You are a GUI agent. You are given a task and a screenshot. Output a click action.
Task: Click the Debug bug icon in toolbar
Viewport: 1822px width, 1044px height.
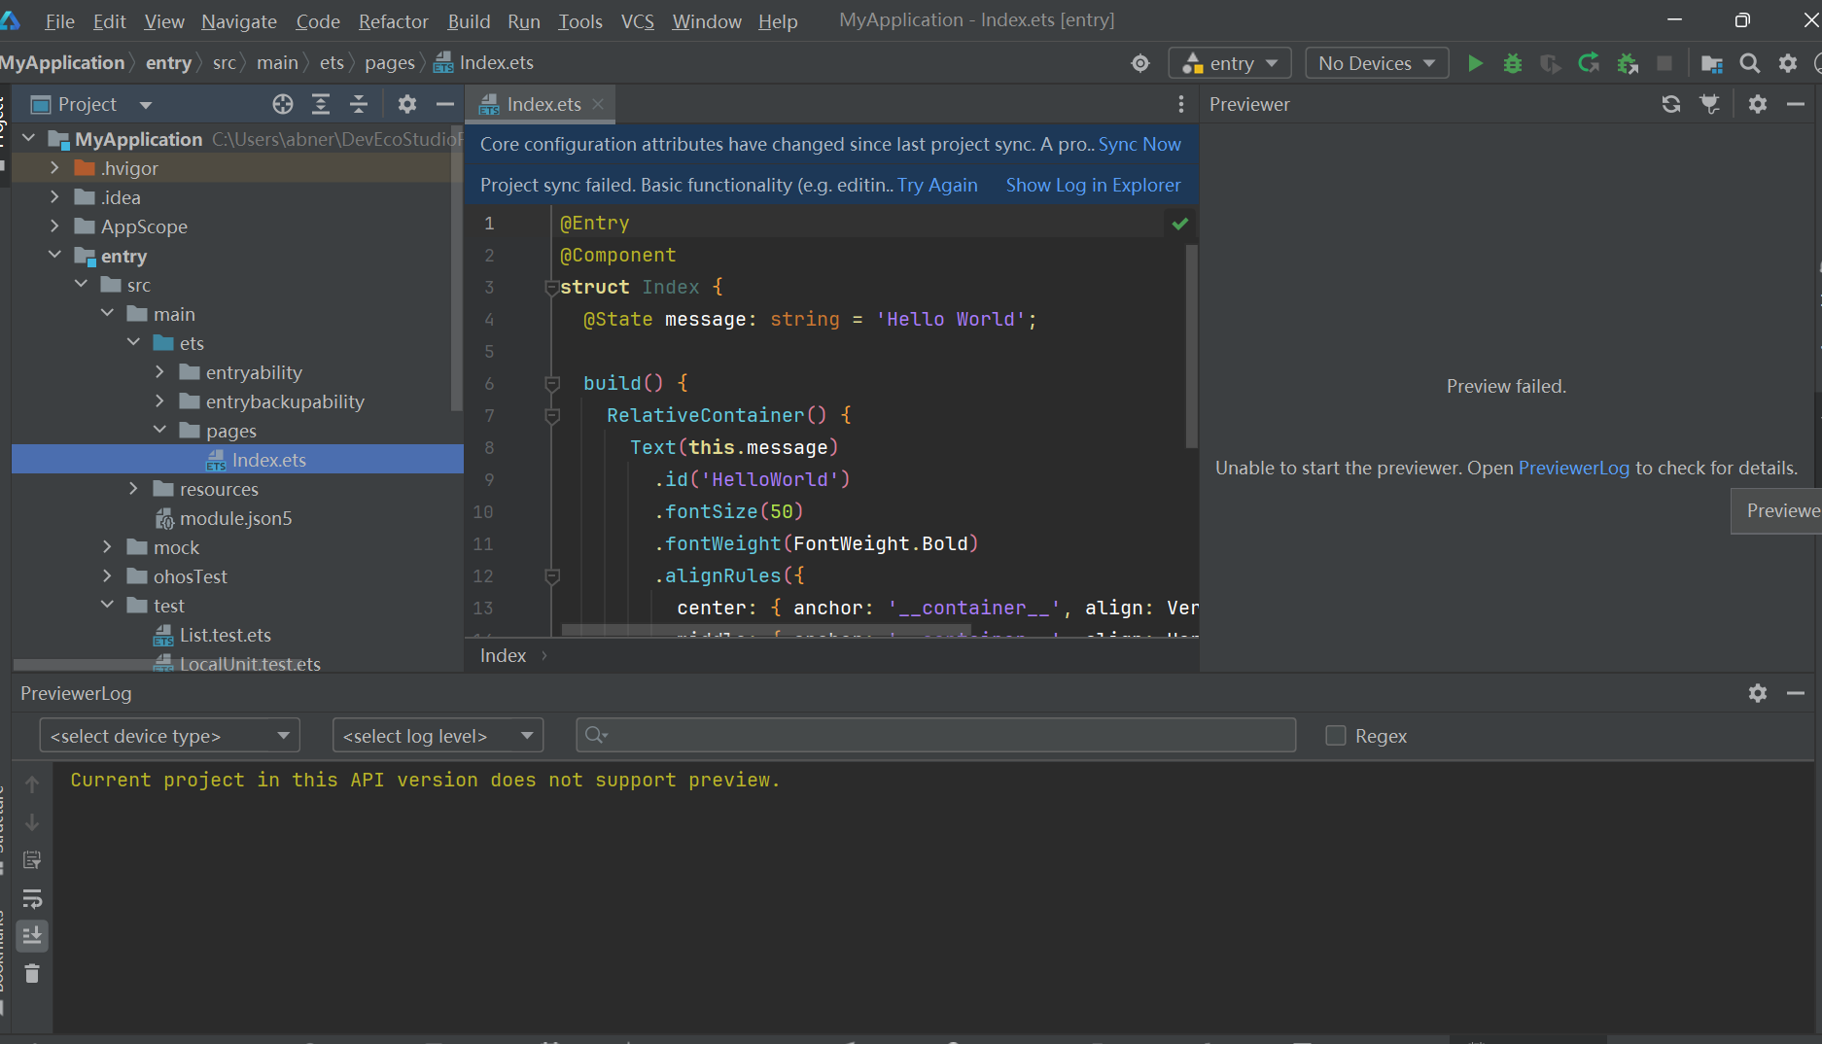[1513, 63]
